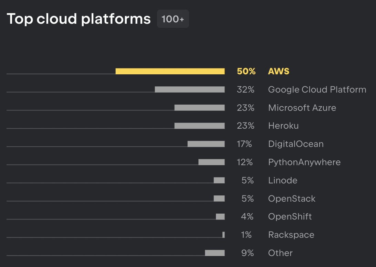
Task: Click the Linode label
Action: coord(283,180)
